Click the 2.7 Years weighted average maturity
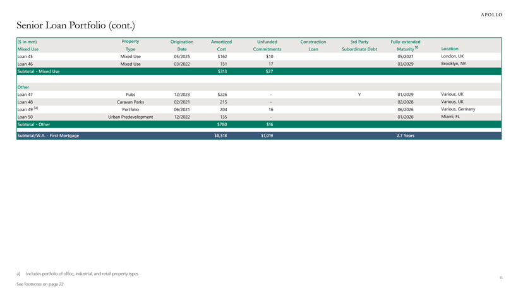The width and height of the screenshot is (518, 291). tap(405, 136)
